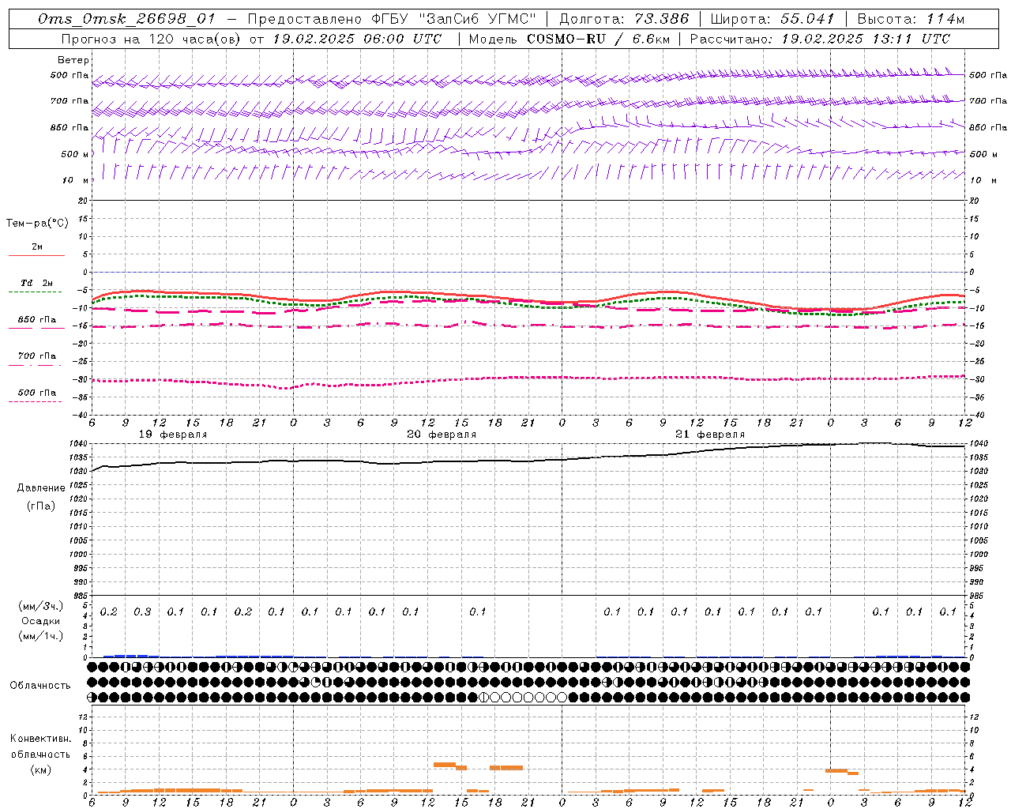Screen dimensions: 1011x809
Task: Click the 2м temperature legend entry
Action: 37,246
